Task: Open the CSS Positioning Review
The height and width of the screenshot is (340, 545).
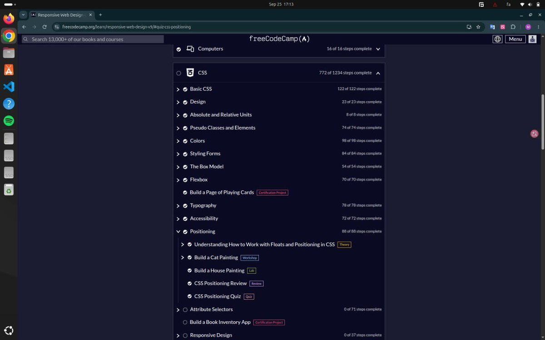Action: coord(221,283)
